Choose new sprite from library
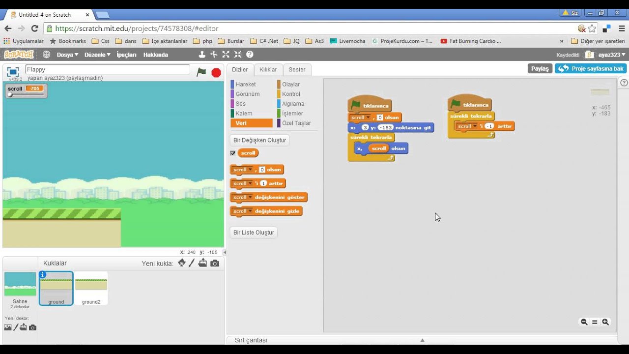Image resolution: width=629 pixels, height=354 pixels. [x=182, y=263]
